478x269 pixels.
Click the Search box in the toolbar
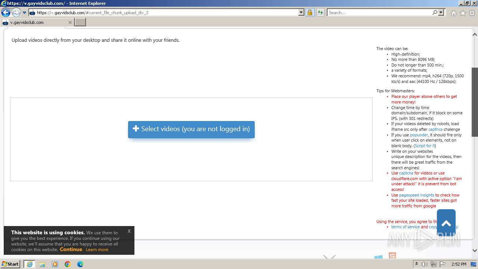click(x=379, y=12)
